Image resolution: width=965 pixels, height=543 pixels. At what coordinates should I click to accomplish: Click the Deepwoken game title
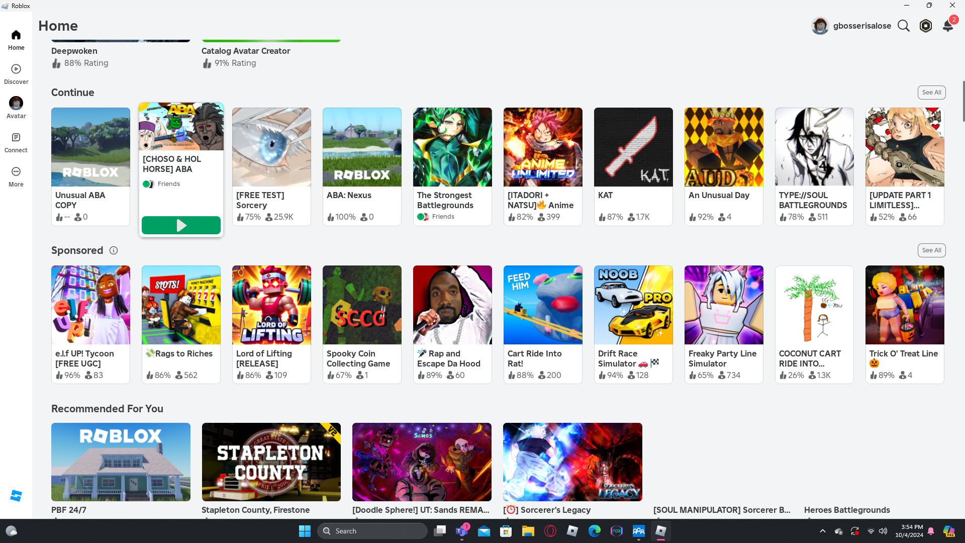(74, 51)
